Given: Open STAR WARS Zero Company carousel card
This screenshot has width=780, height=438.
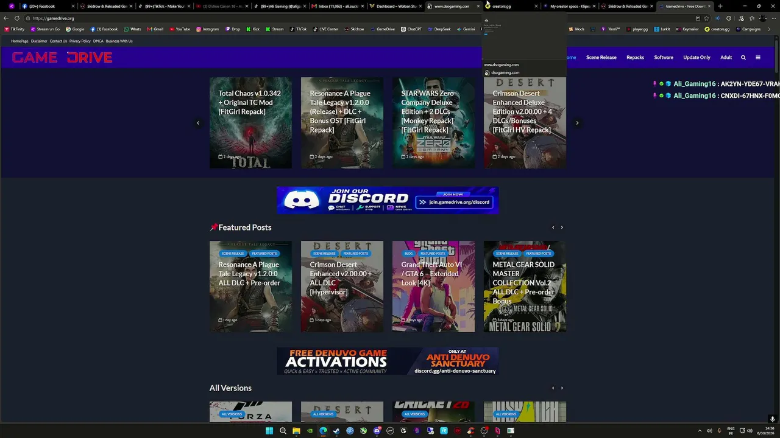Looking at the screenshot, I should click(433, 122).
